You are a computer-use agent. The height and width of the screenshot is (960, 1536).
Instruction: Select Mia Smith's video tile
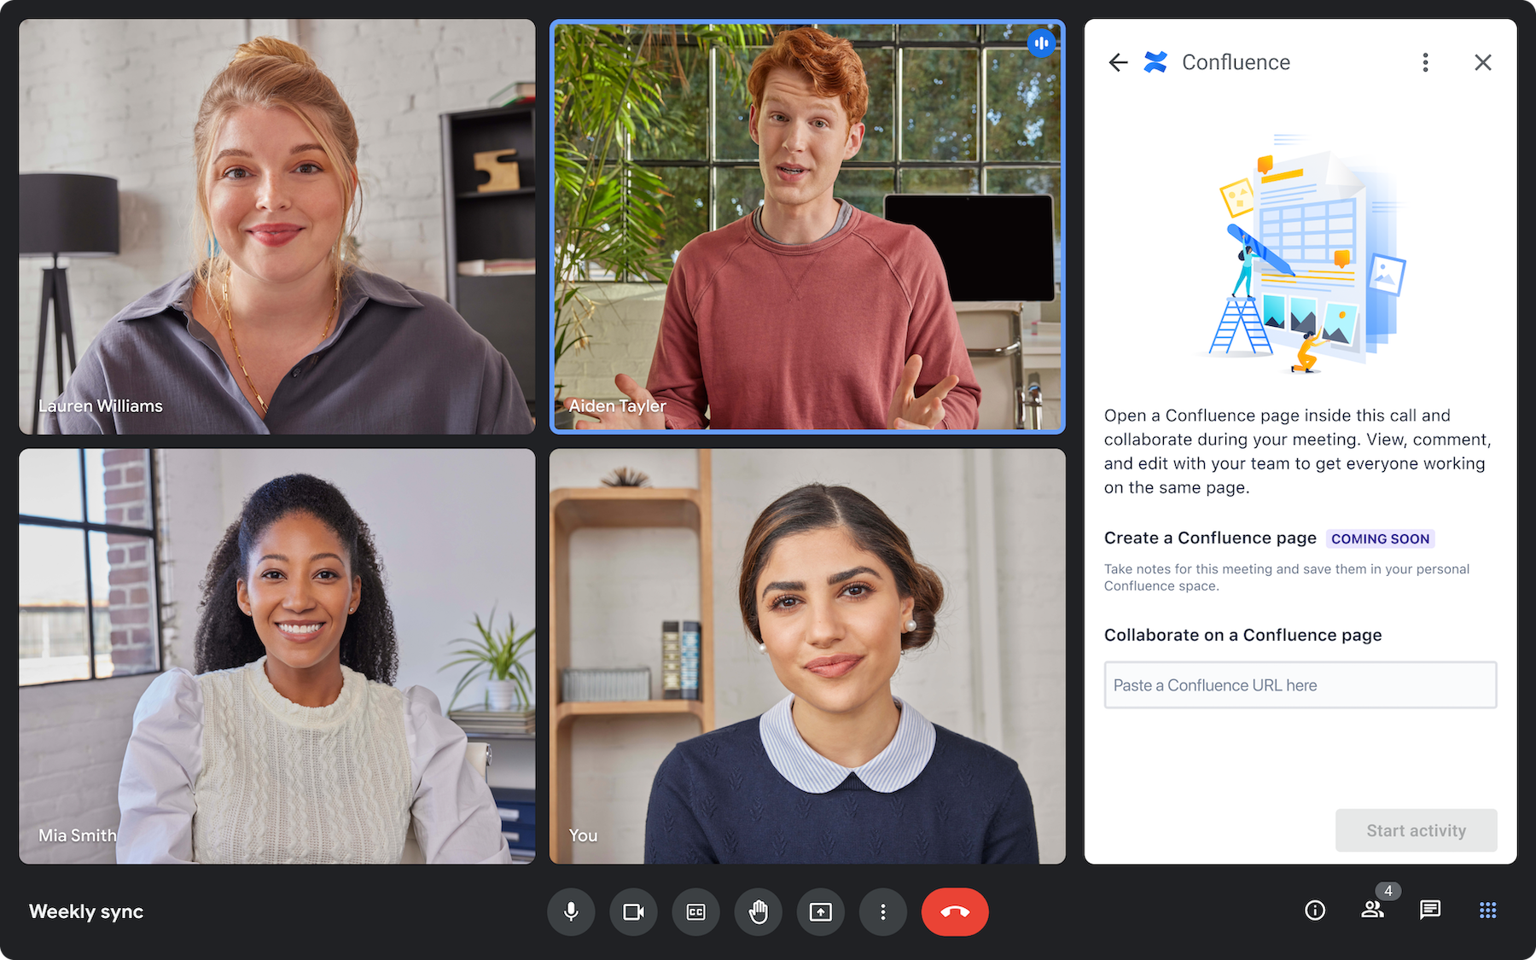pyautogui.click(x=277, y=656)
